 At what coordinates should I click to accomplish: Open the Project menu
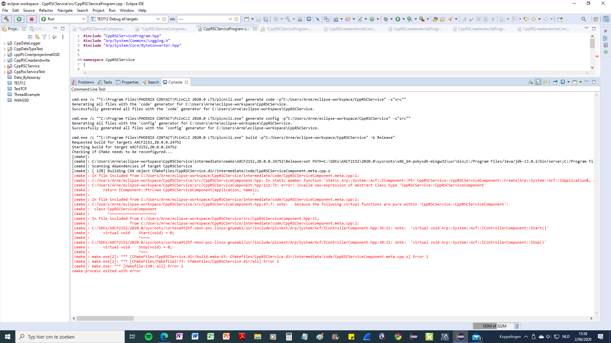click(x=98, y=10)
